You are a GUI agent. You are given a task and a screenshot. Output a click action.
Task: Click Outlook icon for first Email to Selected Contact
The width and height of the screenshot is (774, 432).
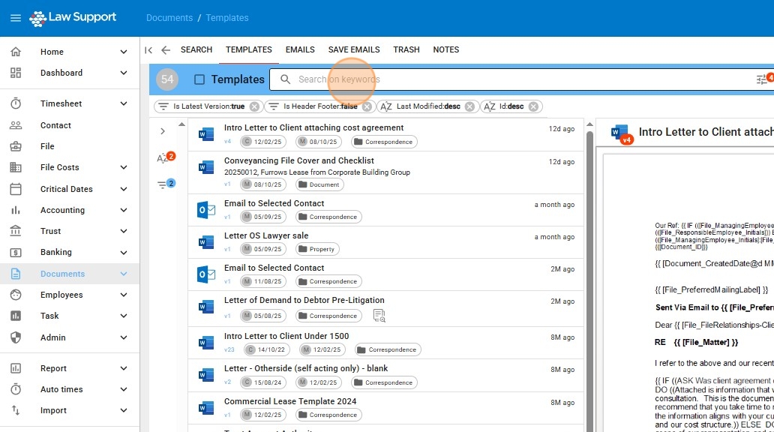[205, 210]
